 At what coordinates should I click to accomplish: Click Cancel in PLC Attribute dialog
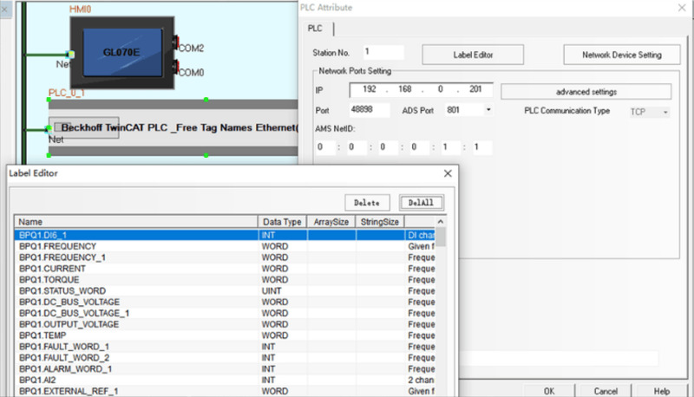(605, 391)
